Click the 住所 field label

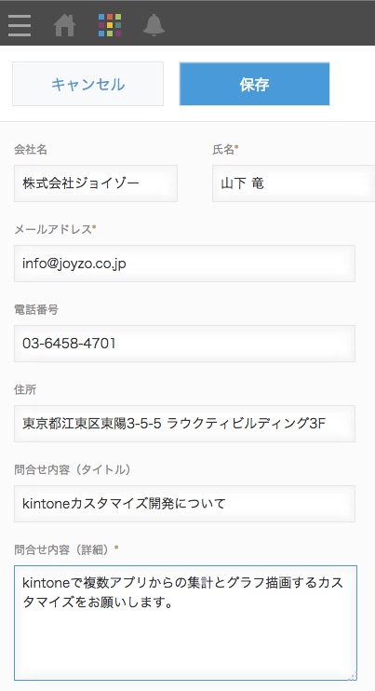click(x=25, y=390)
